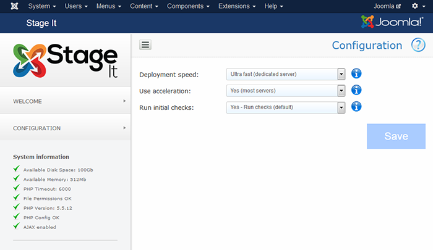Click the Joomla! brand logo
Viewport: 433px width, 250px height.
392,22
